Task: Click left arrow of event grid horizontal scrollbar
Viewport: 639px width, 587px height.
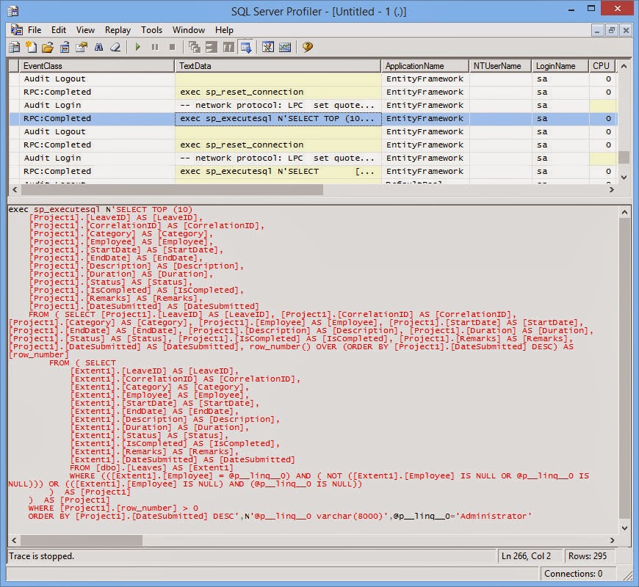Action: pos(15,190)
